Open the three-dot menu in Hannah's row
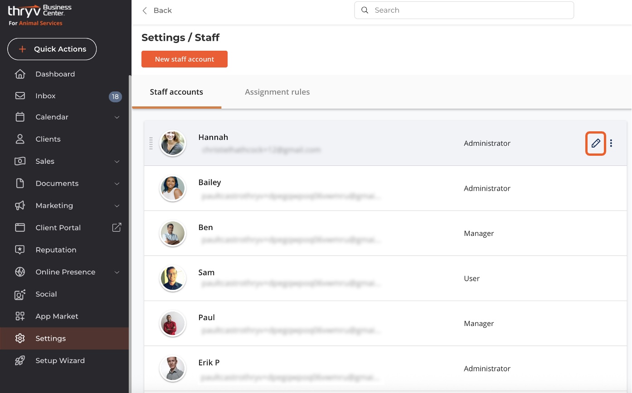 pyautogui.click(x=611, y=143)
